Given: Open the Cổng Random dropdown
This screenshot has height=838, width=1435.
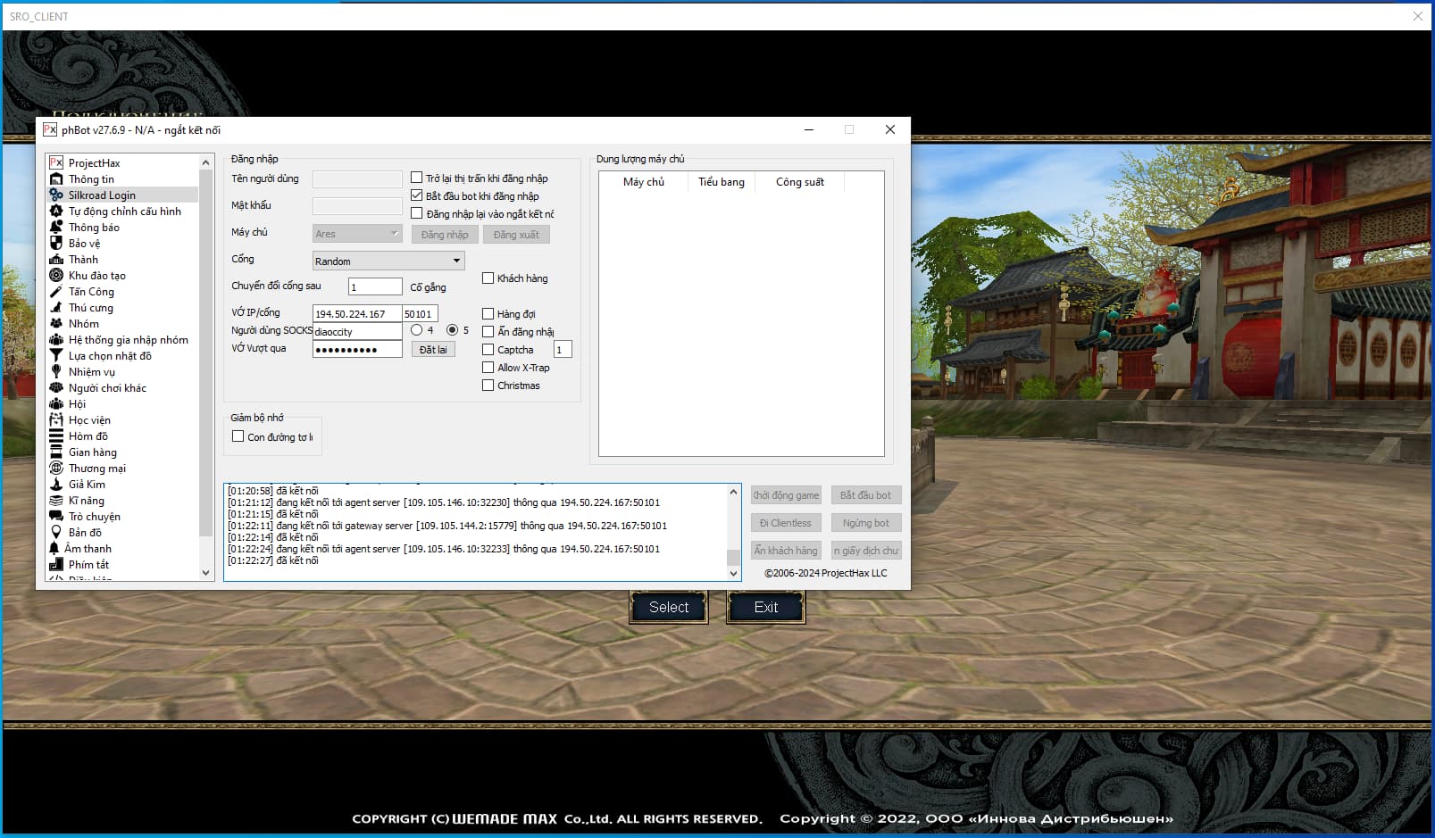Looking at the screenshot, I should (x=388, y=261).
